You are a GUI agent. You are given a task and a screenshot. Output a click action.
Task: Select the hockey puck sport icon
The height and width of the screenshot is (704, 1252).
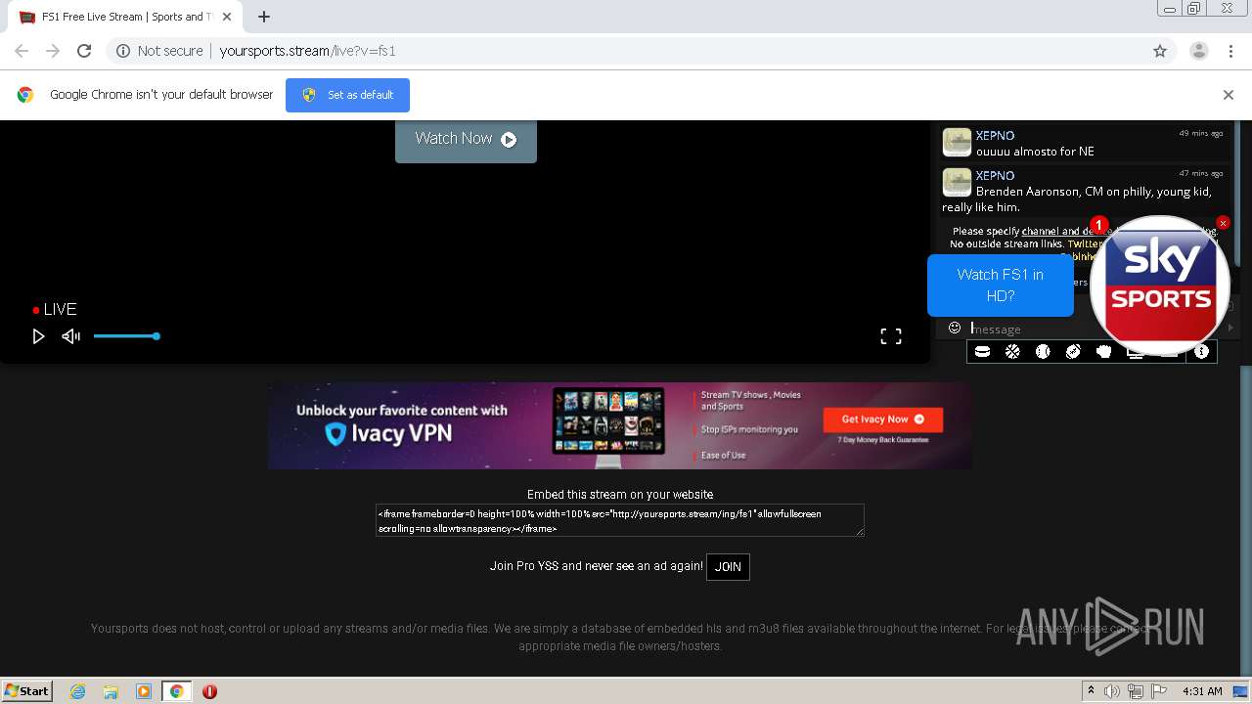click(x=983, y=352)
